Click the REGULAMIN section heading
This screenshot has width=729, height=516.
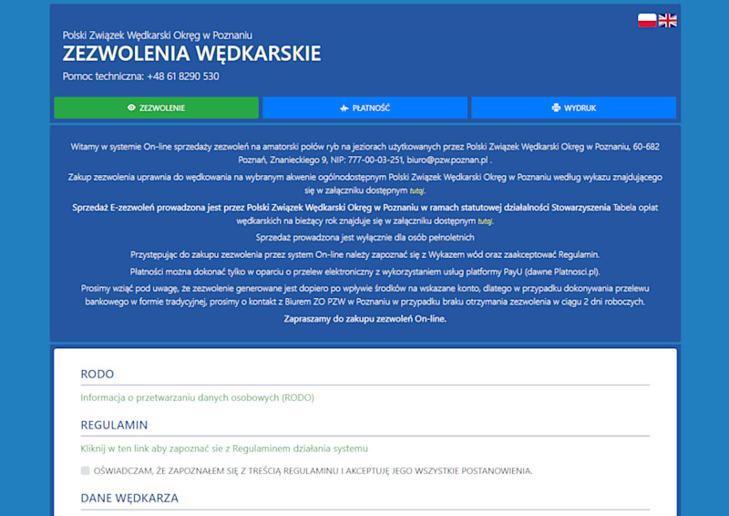coord(114,425)
